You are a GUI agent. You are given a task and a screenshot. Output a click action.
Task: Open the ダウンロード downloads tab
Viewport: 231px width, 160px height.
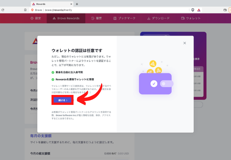coord(159,18)
